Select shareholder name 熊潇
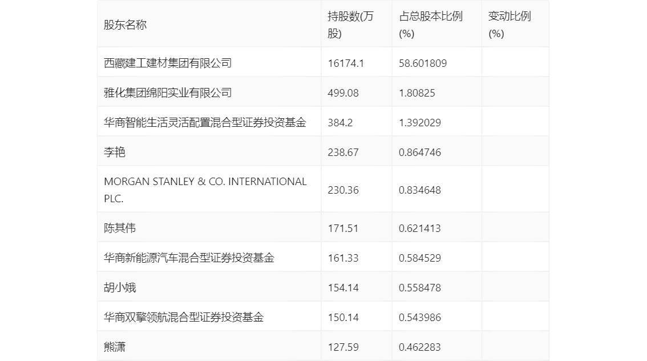 tap(114, 347)
